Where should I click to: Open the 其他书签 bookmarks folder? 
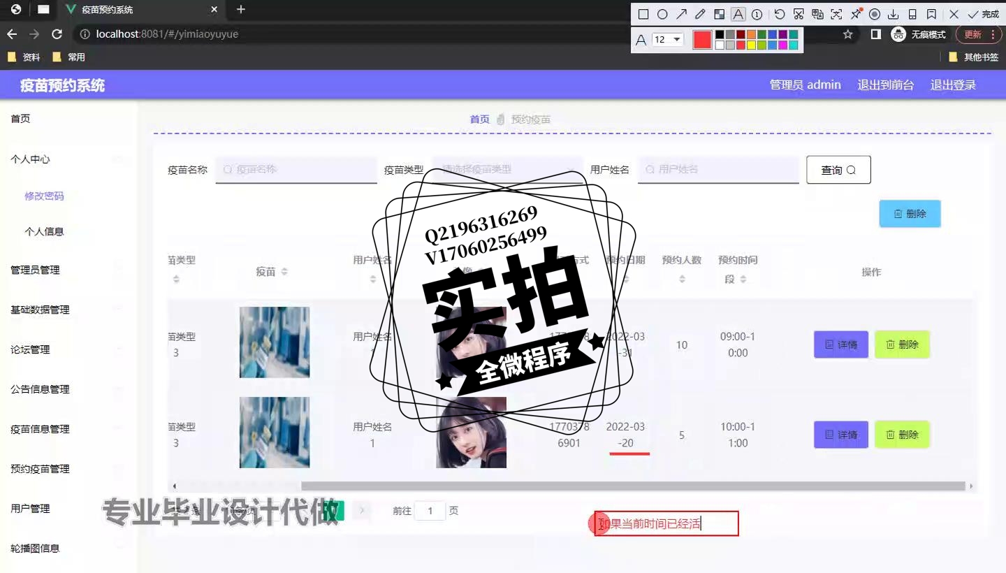point(974,57)
